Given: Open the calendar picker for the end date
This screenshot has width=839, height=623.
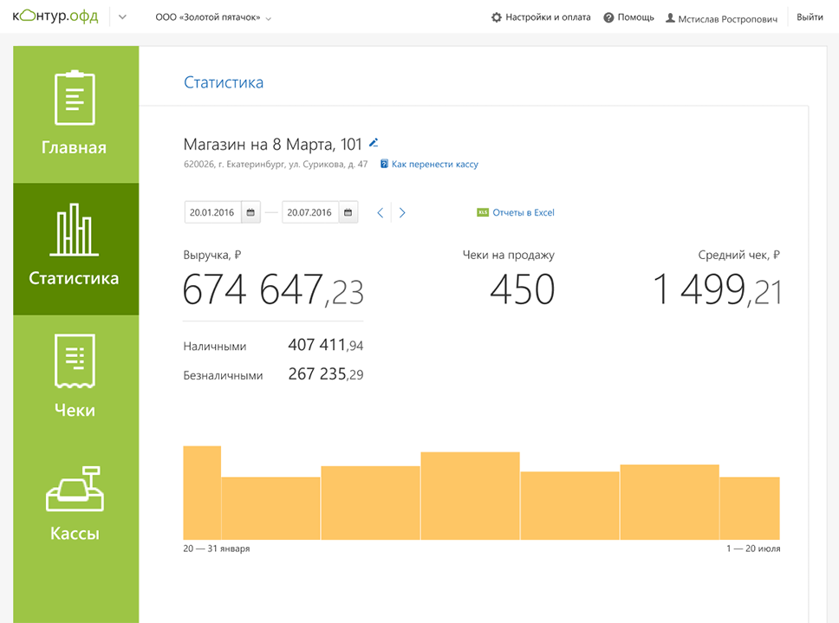Looking at the screenshot, I should (348, 212).
